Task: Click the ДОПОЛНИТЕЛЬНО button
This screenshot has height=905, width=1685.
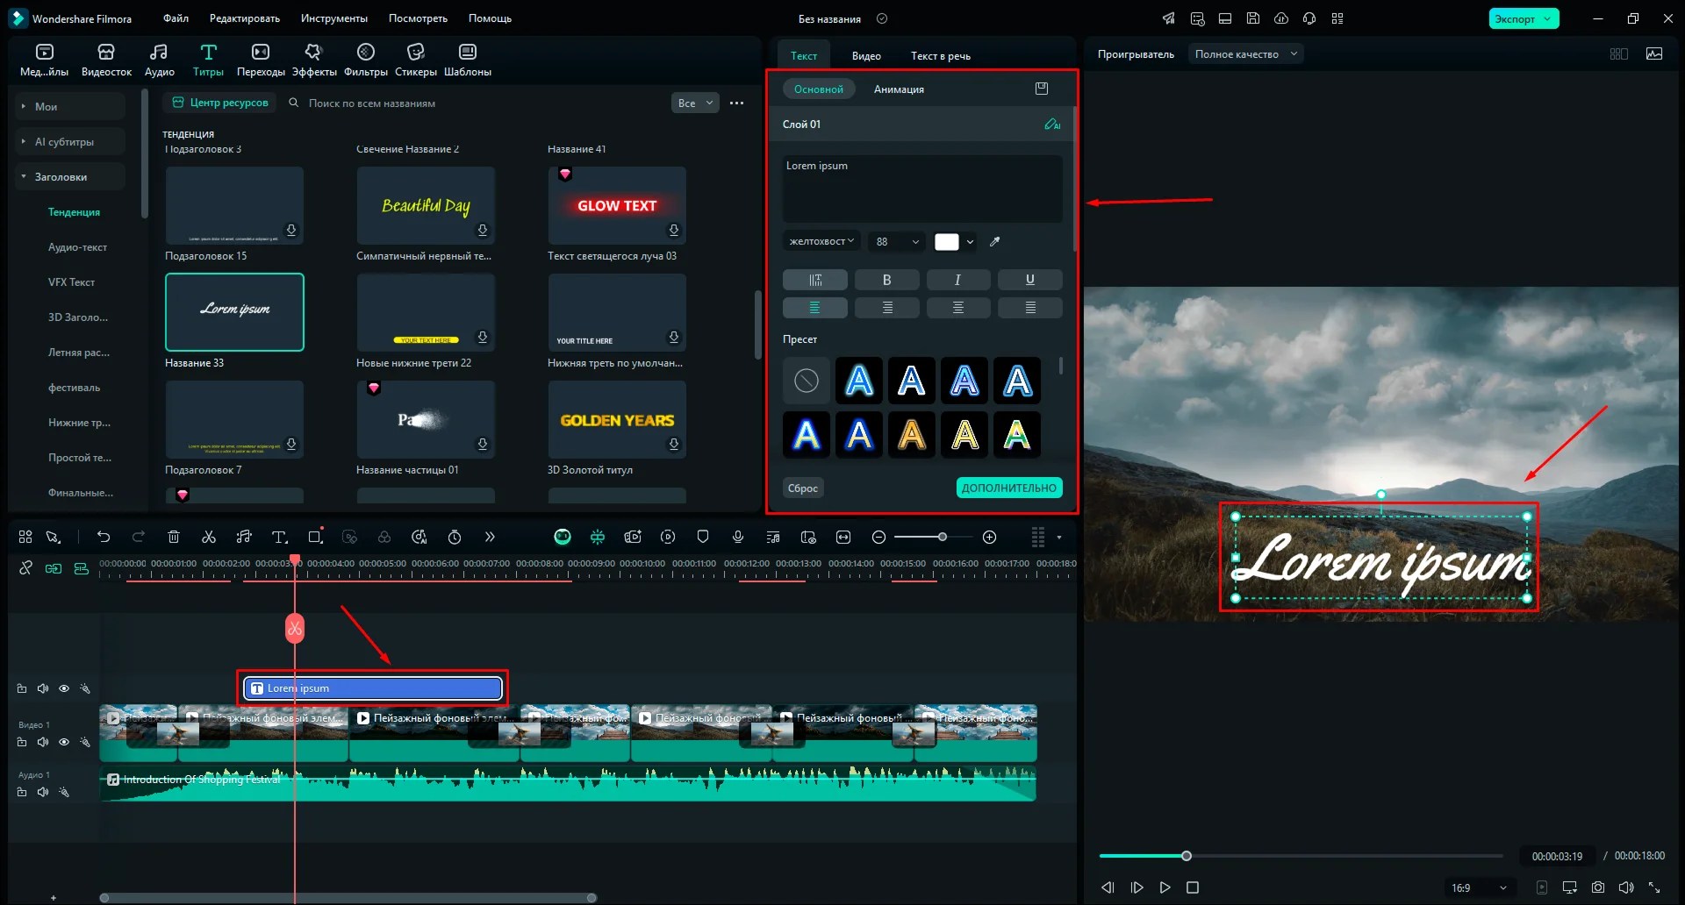Action: tap(1008, 488)
